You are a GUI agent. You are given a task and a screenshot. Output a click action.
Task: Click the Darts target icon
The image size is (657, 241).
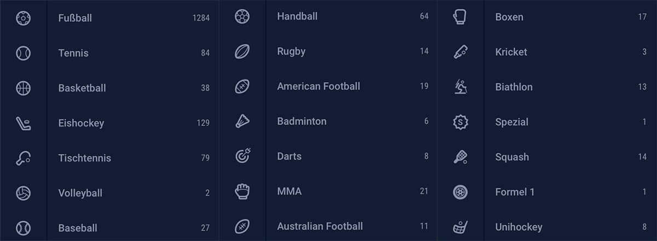click(x=242, y=156)
